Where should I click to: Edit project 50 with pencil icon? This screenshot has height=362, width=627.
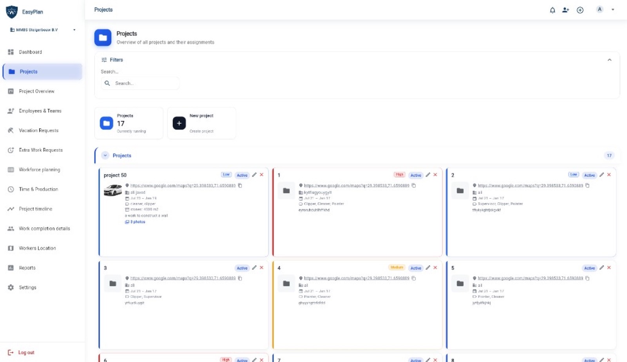pyautogui.click(x=254, y=175)
